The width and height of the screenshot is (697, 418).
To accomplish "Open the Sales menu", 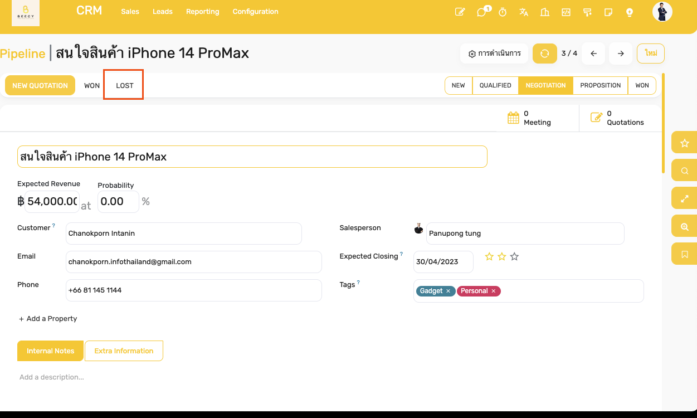I will click(130, 12).
